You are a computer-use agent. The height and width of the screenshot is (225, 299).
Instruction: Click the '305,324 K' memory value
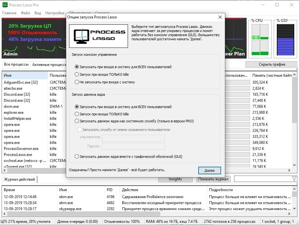point(260,82)
